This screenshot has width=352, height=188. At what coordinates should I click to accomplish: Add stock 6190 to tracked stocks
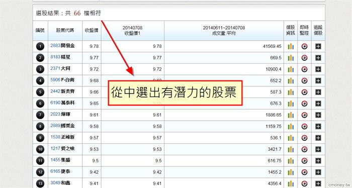pos(318,104)
